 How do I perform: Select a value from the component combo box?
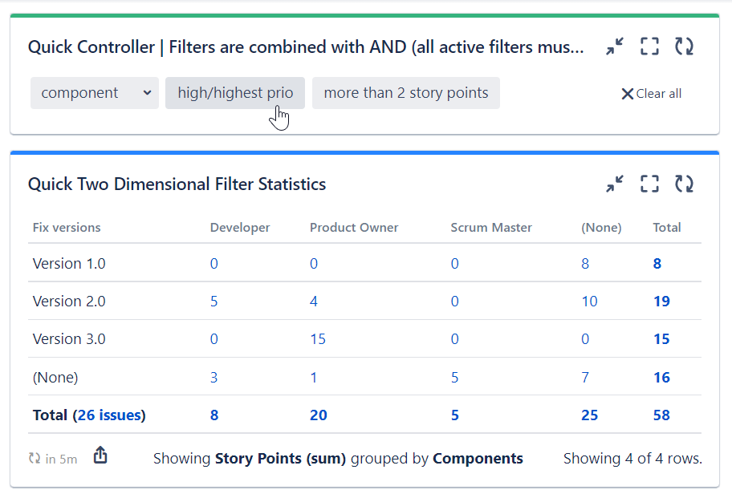[x=94, y=93]
